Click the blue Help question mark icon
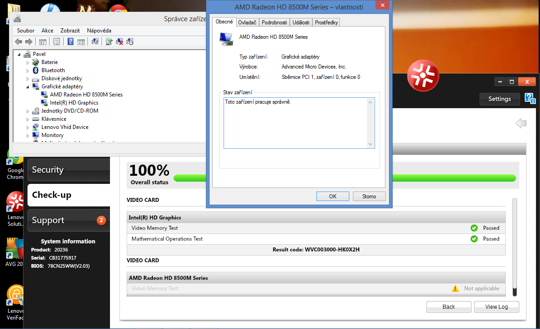 coord(71,41)
